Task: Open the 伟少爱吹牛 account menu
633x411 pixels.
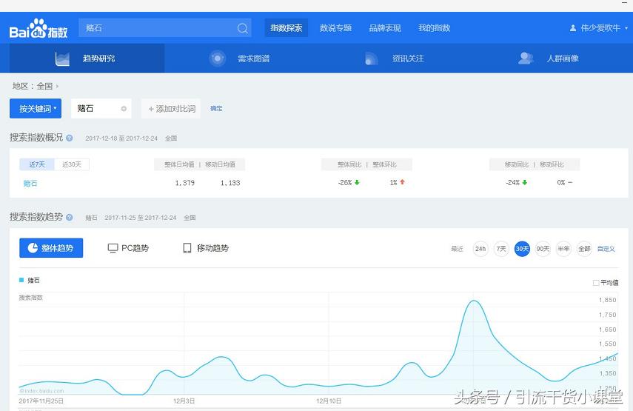Action: tap(599, 28)
